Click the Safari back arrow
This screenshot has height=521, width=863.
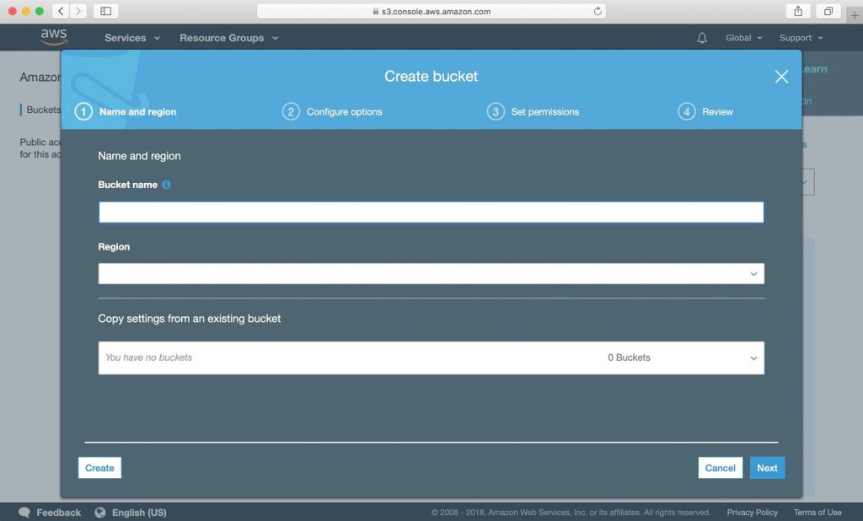61,11
